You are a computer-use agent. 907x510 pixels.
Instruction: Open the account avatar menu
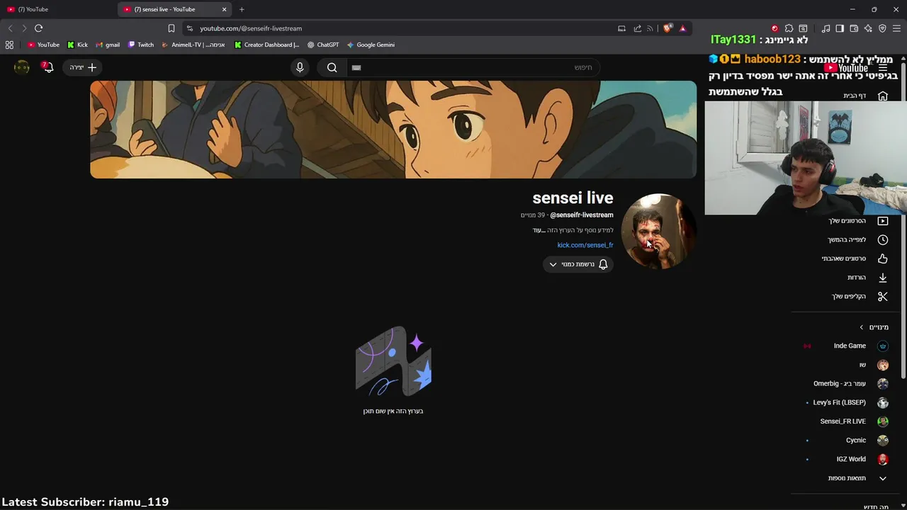click(22, 67)
